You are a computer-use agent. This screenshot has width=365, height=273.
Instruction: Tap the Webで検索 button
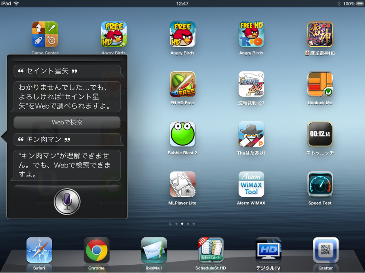[x=67, y=122]
